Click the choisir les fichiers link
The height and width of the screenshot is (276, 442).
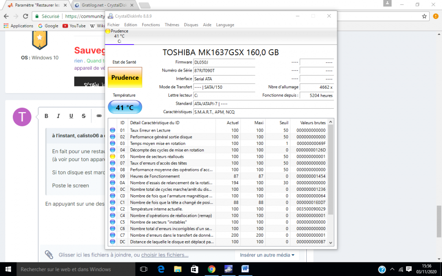tap(164, 255)
